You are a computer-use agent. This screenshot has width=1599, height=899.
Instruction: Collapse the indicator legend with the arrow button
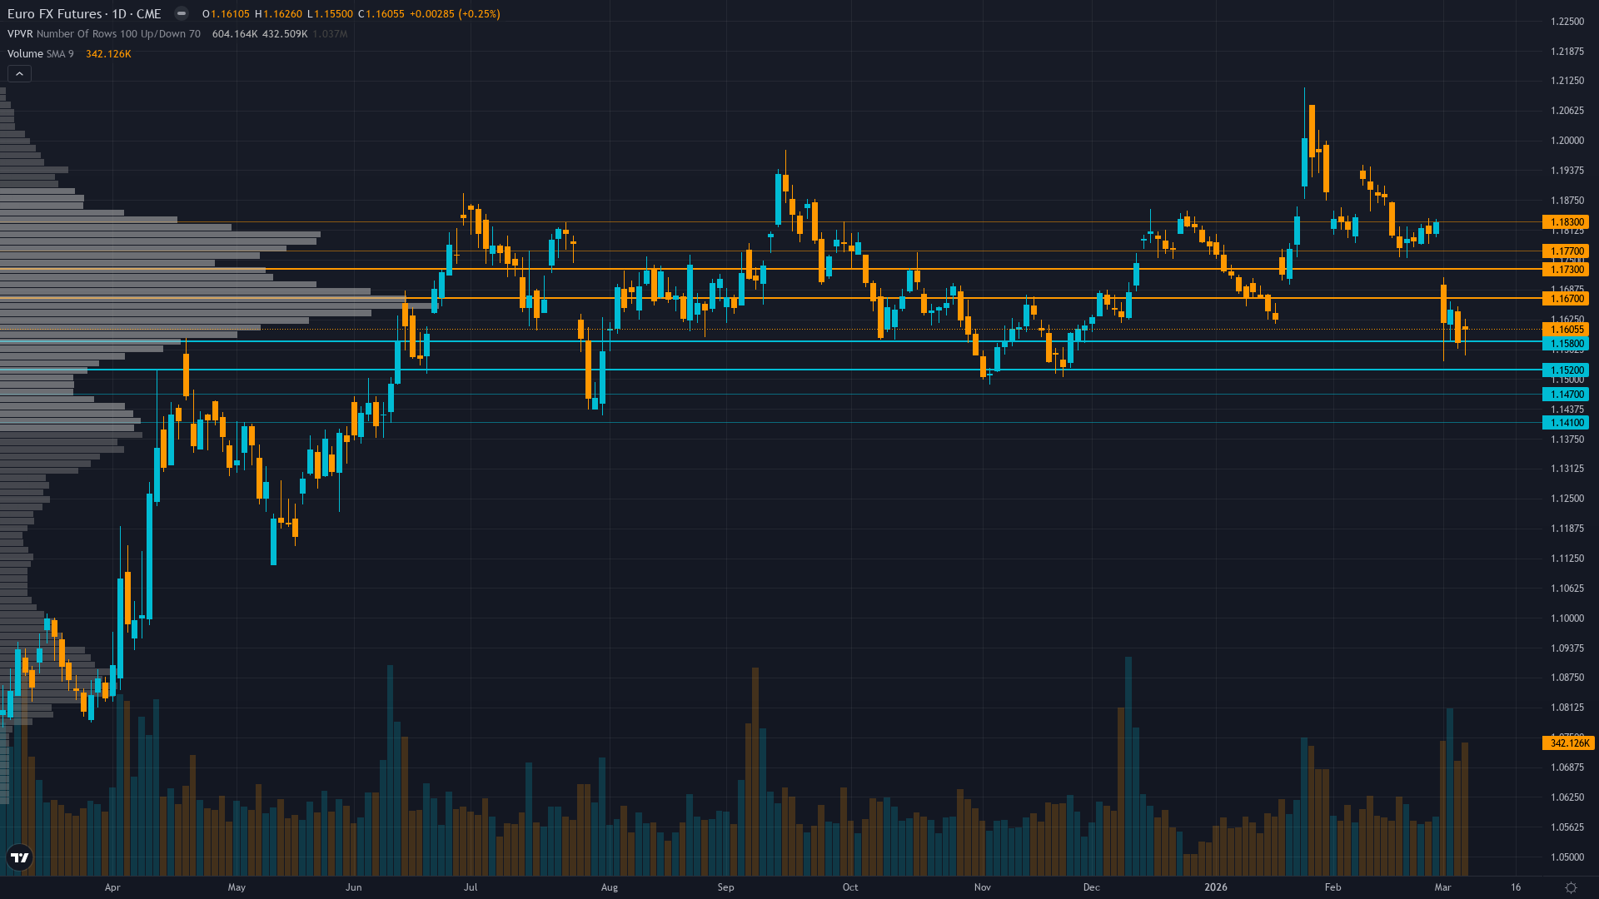18,73
